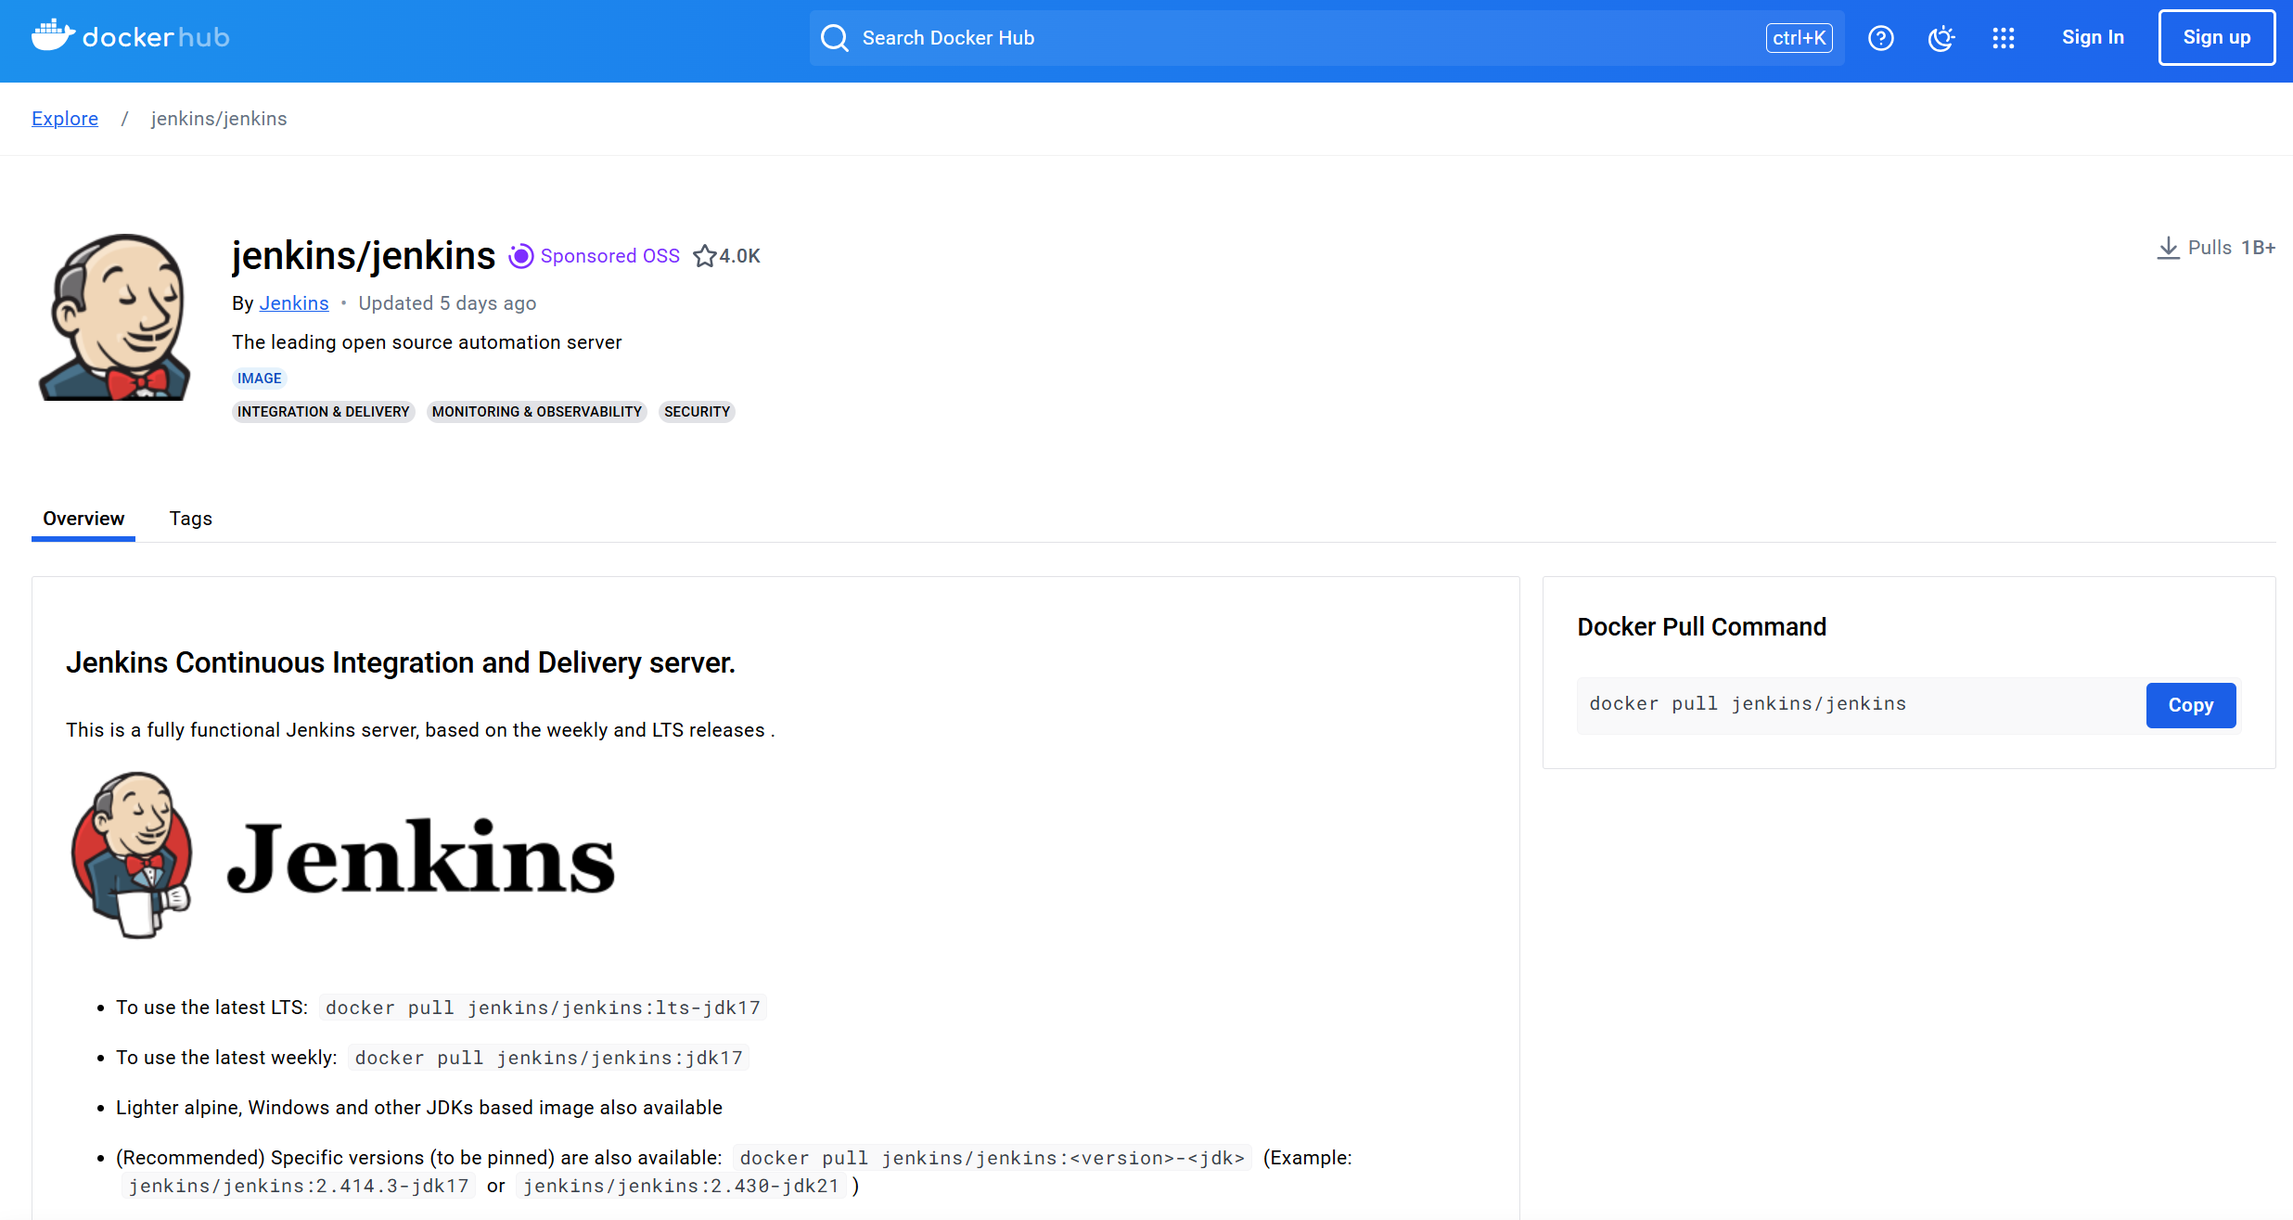Viewport: 2293px width, 1220px height.
Task: Click the Integration & Delivery category chip
Action: 323,412
